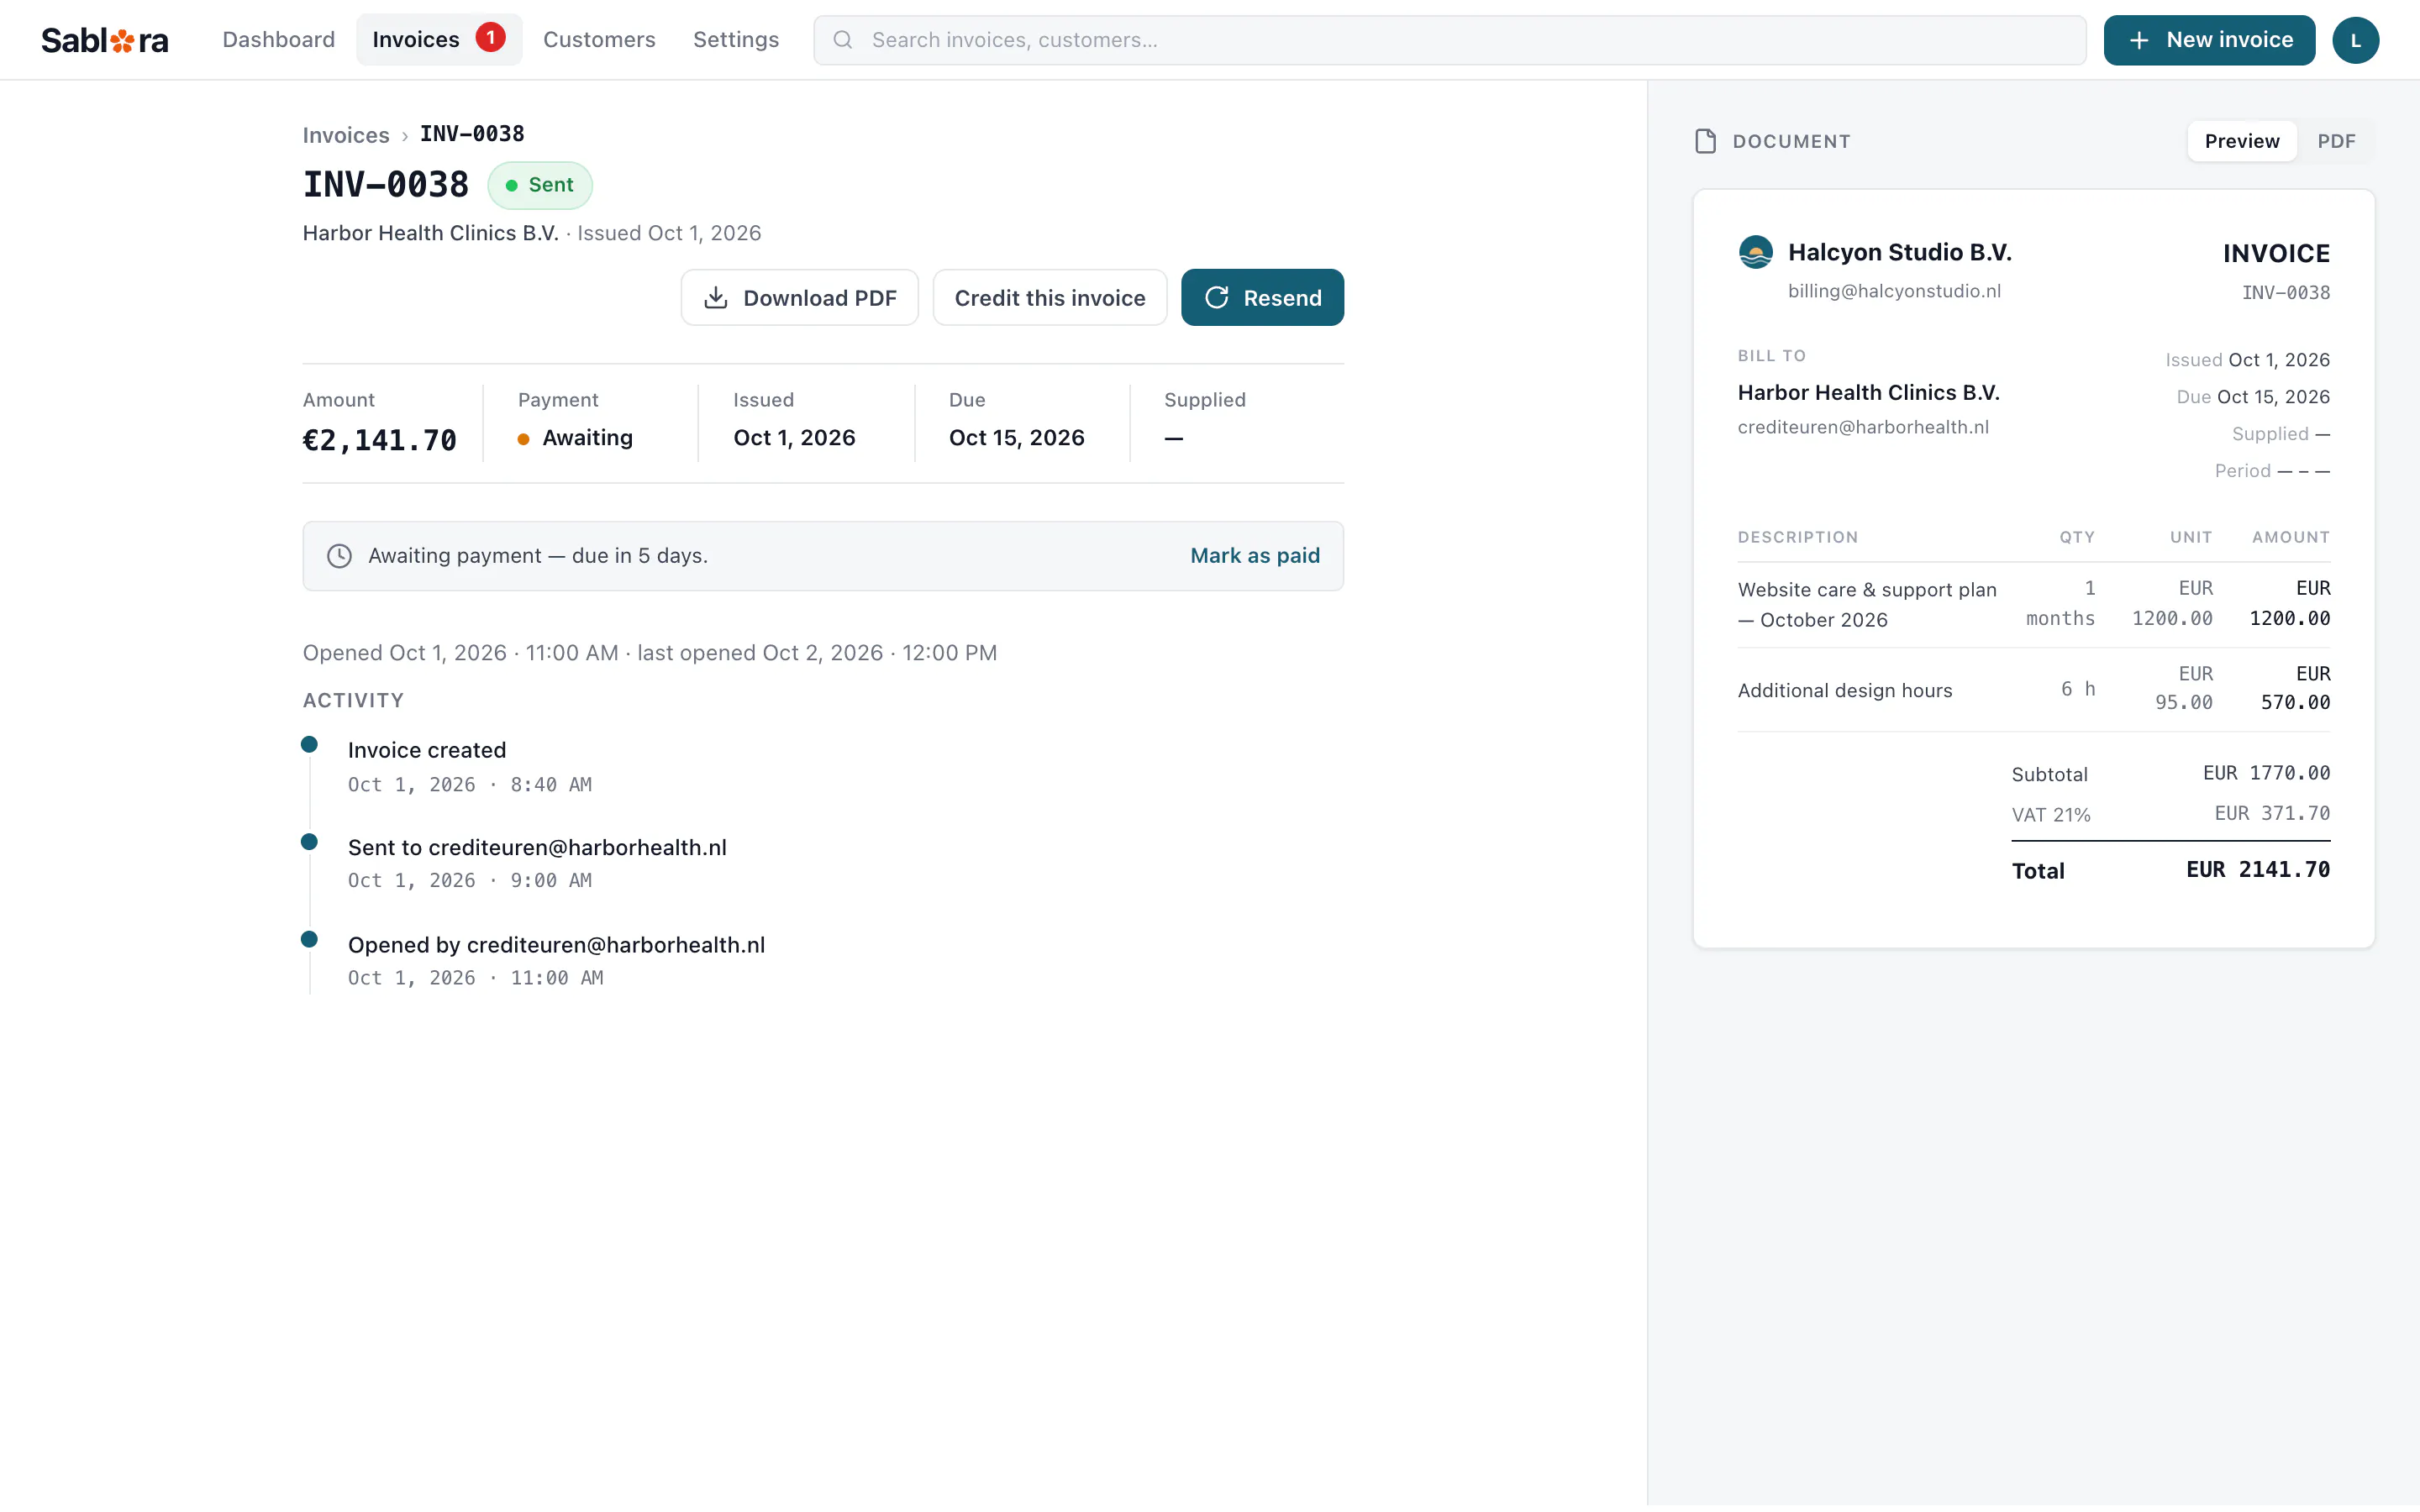Image resolution: width=2420 pixels, height=1512 pixels.
Task: Click the Sablora logo
Action: tap(104, 40)
